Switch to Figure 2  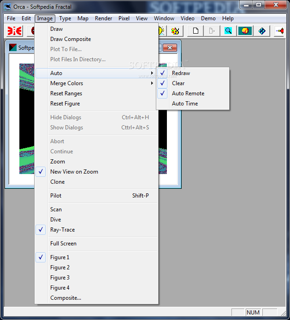[x=96, y=268]
